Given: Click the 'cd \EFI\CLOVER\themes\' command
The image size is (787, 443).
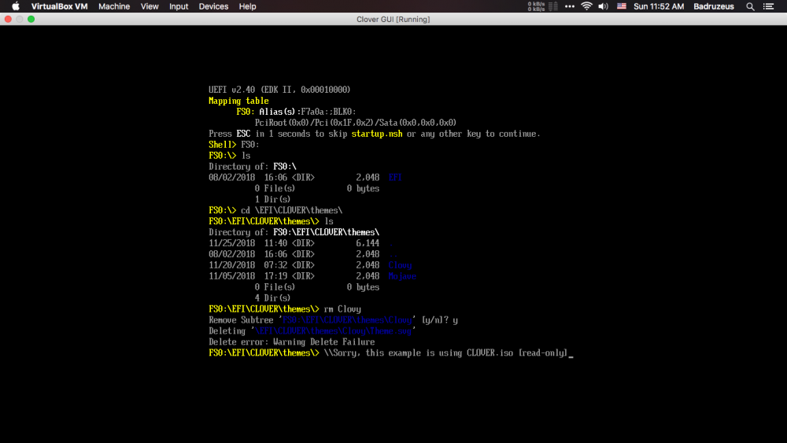Looking at the screenshot, I should pos(292,211).
